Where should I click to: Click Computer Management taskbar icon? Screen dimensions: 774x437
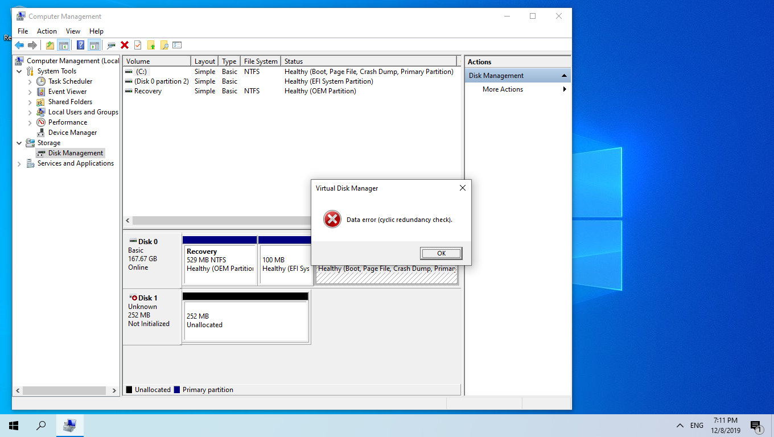pos(70,426)
